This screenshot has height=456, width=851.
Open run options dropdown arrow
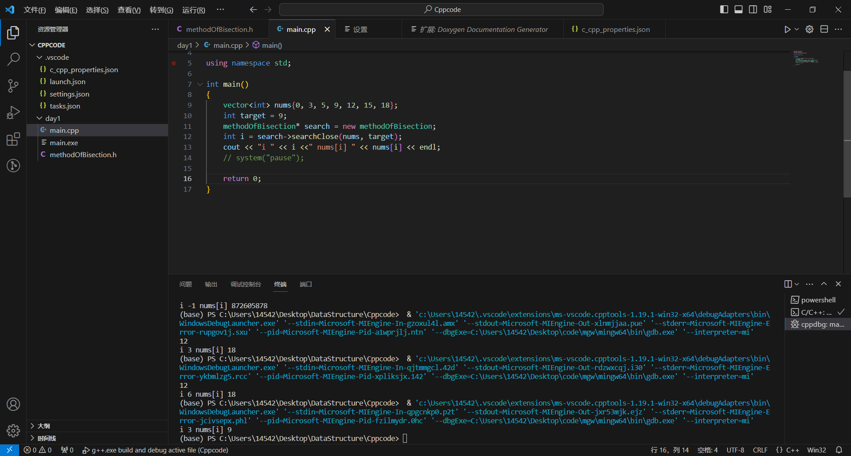point(796,29)
